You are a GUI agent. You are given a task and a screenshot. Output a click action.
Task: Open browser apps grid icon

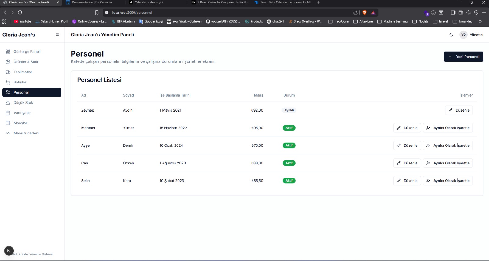4,21
